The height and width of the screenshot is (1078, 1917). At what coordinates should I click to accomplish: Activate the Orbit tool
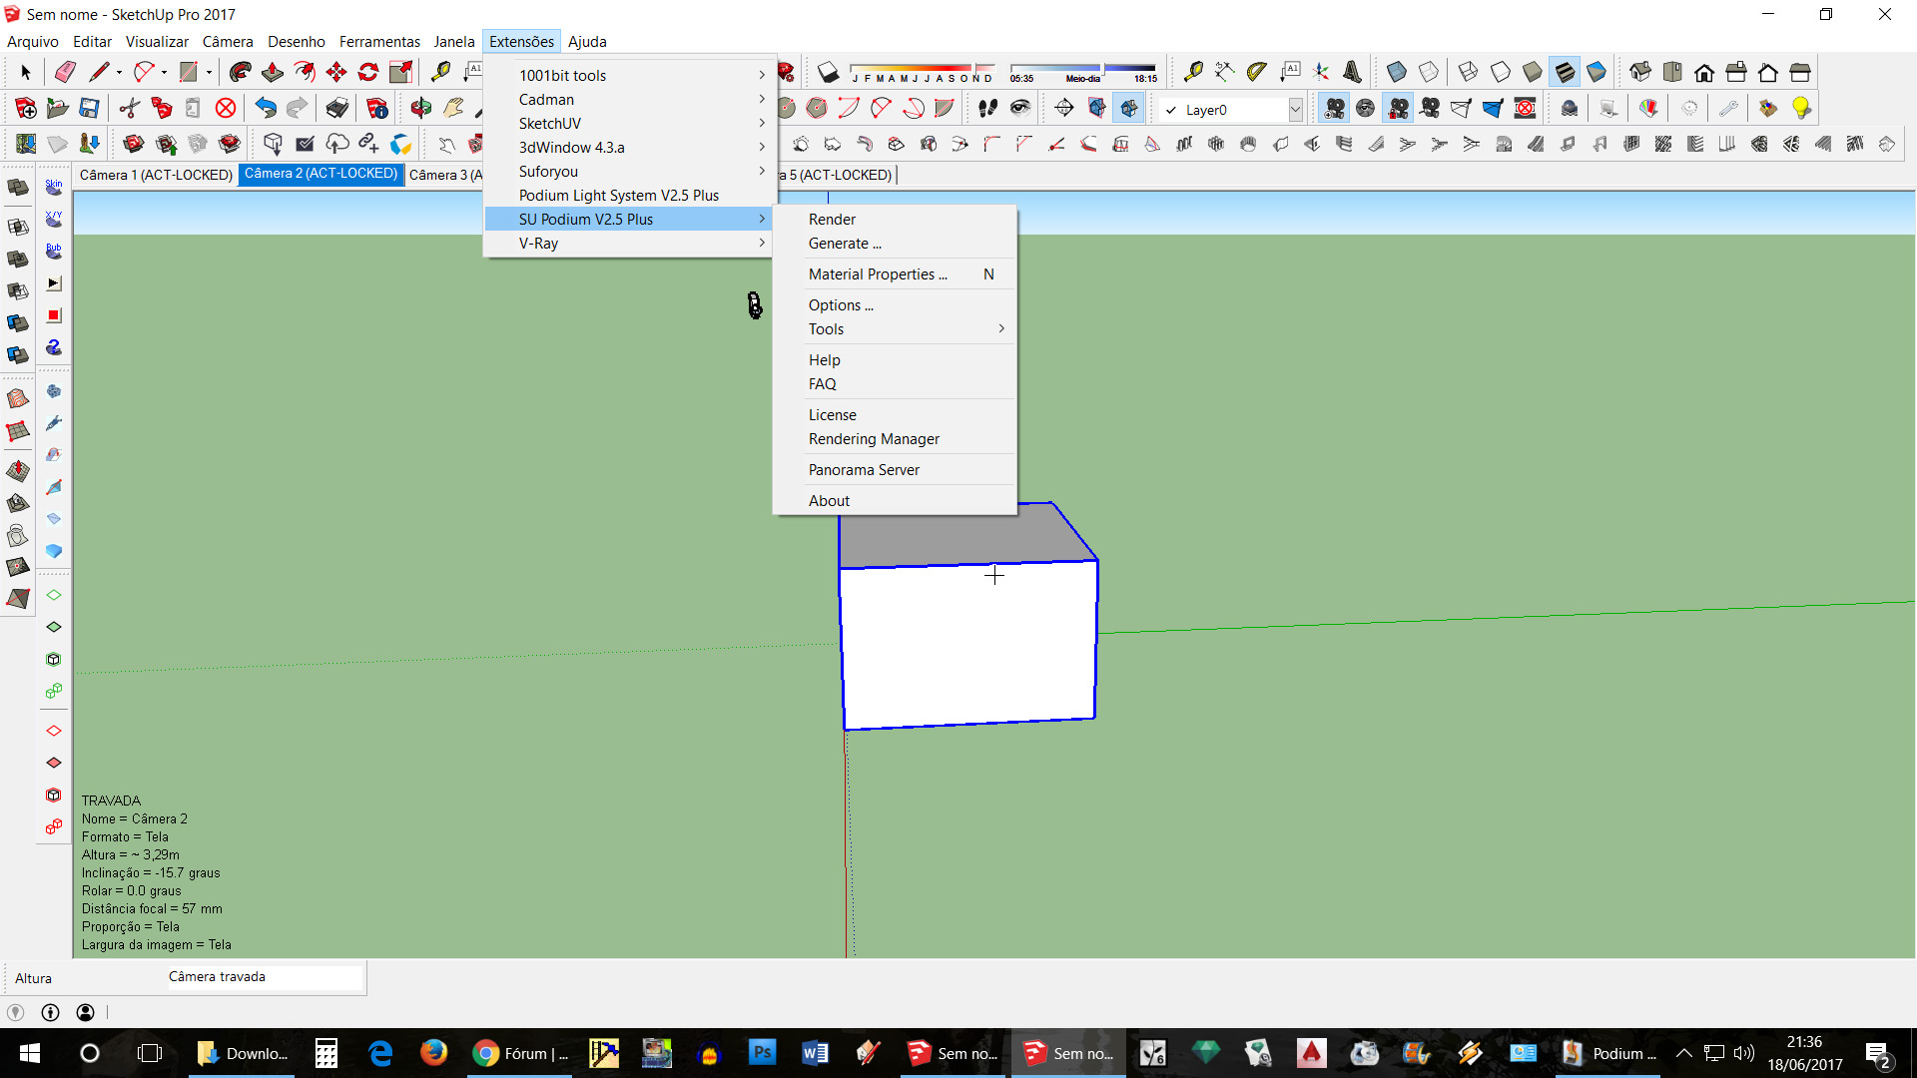(x=421, y=108)
